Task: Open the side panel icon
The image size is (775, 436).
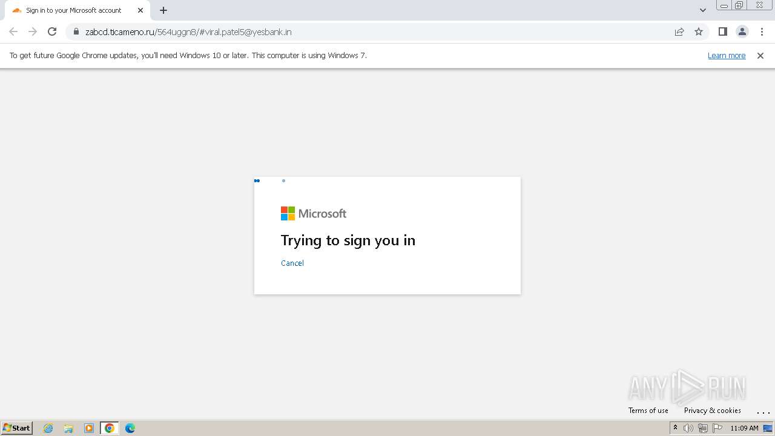Action: coord(722,31)
